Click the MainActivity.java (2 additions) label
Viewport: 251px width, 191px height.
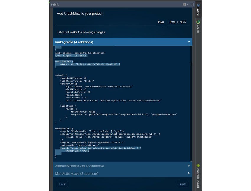click(77, 174)
